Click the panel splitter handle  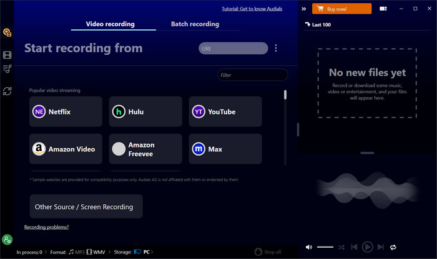point(298,129)
